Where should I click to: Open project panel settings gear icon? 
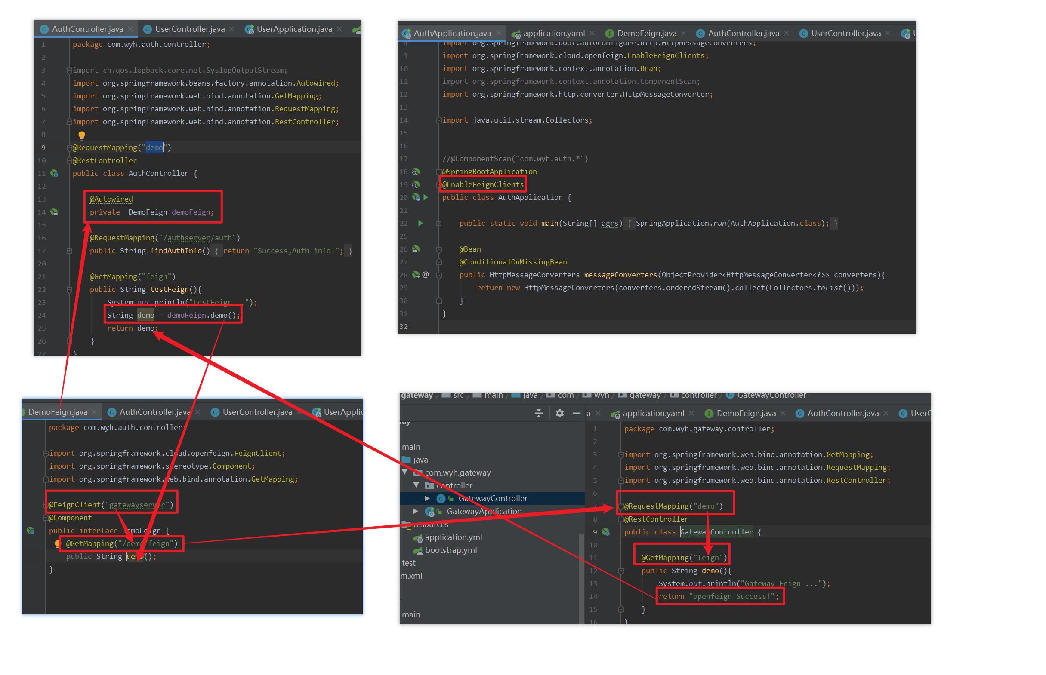coord(560,413)
